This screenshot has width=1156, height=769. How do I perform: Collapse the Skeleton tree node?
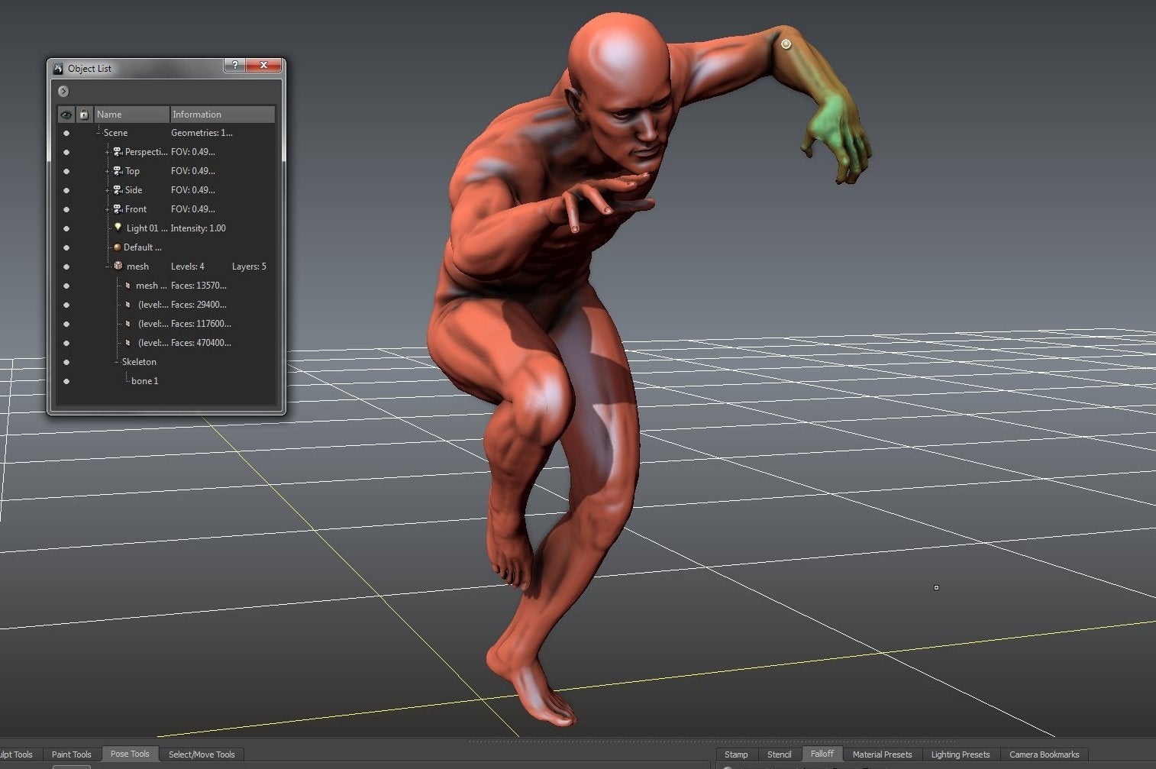click(x=117, y=362)
